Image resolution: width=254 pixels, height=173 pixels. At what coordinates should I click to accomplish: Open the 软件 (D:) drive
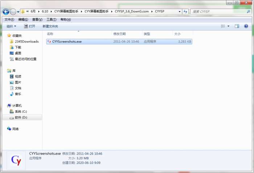pos(19,117)
